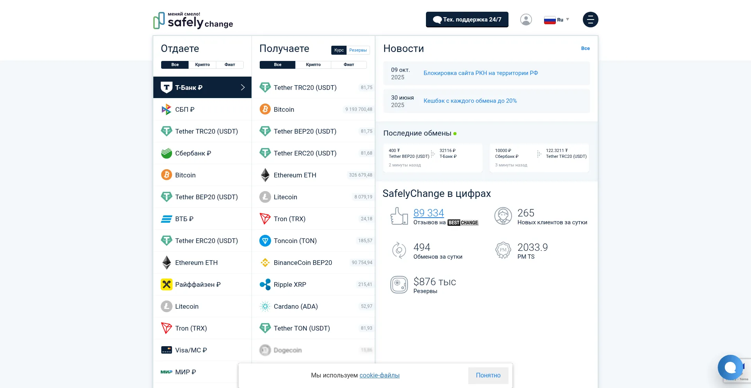This screenshot has width=751, height=388.
Task: Filter receive list by Фиат
Action: (x=349, y=65)
